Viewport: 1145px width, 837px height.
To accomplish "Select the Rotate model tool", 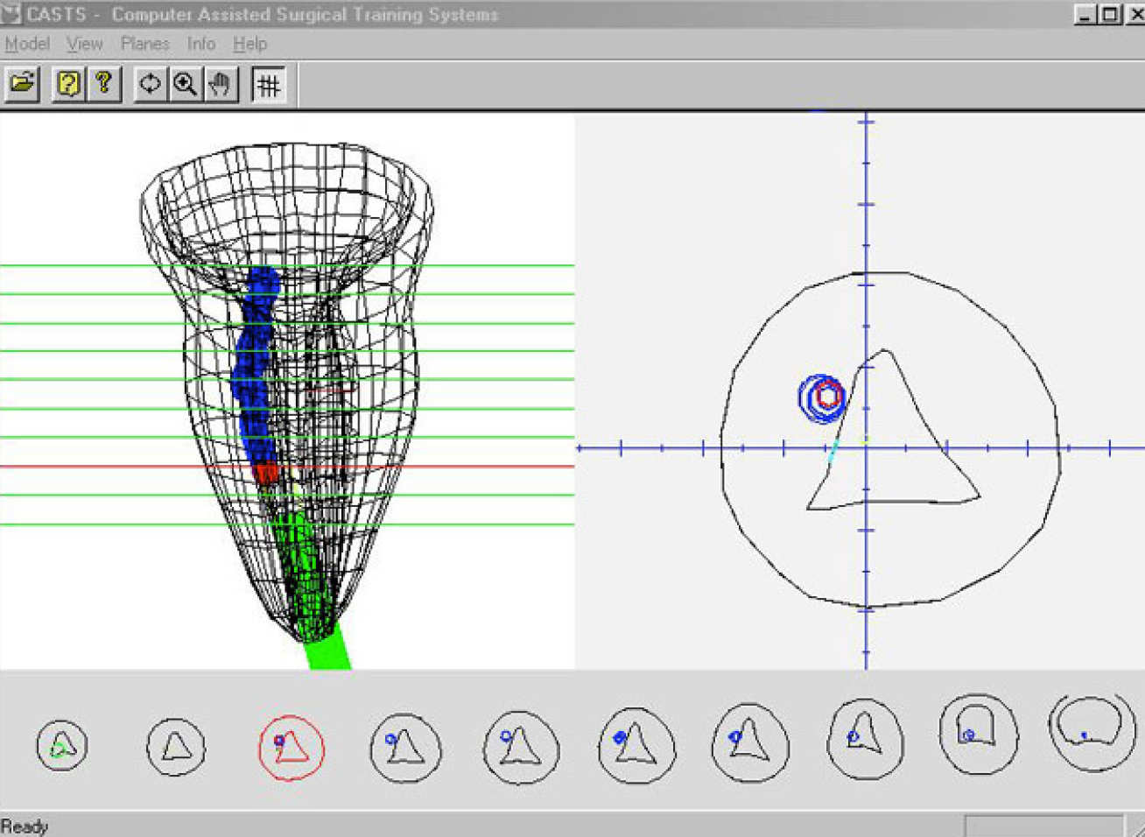I will point(151,84).
